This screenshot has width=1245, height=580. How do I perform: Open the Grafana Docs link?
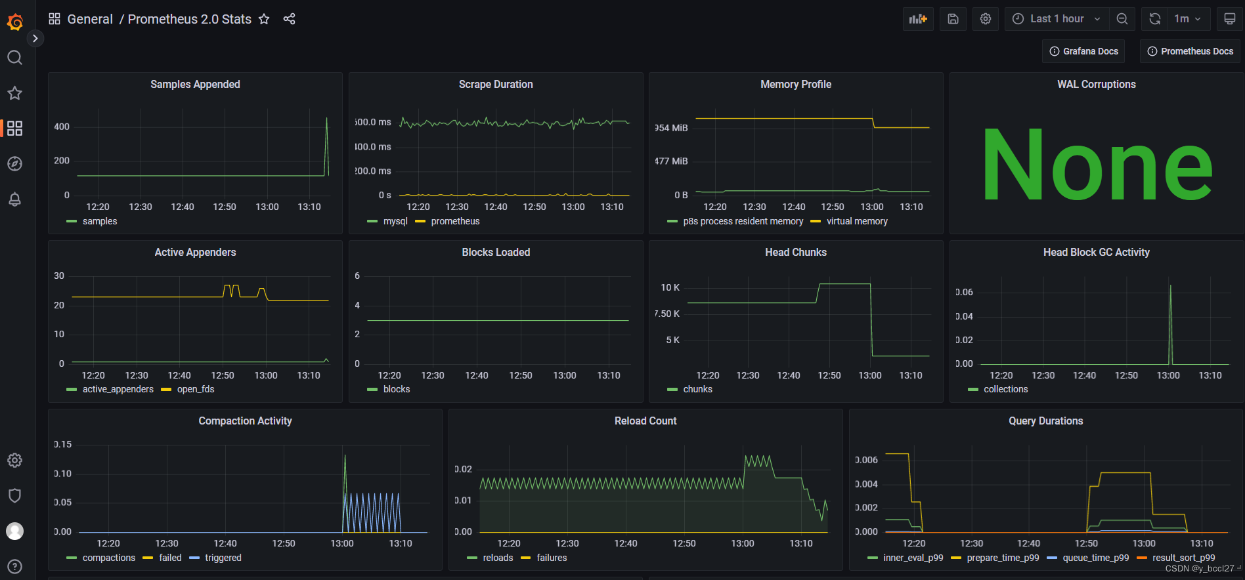(1083, 51)
